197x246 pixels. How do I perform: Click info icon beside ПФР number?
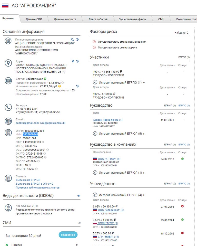click(43, 142)
